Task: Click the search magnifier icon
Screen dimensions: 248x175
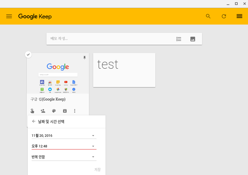Action: tap(208, 16)
